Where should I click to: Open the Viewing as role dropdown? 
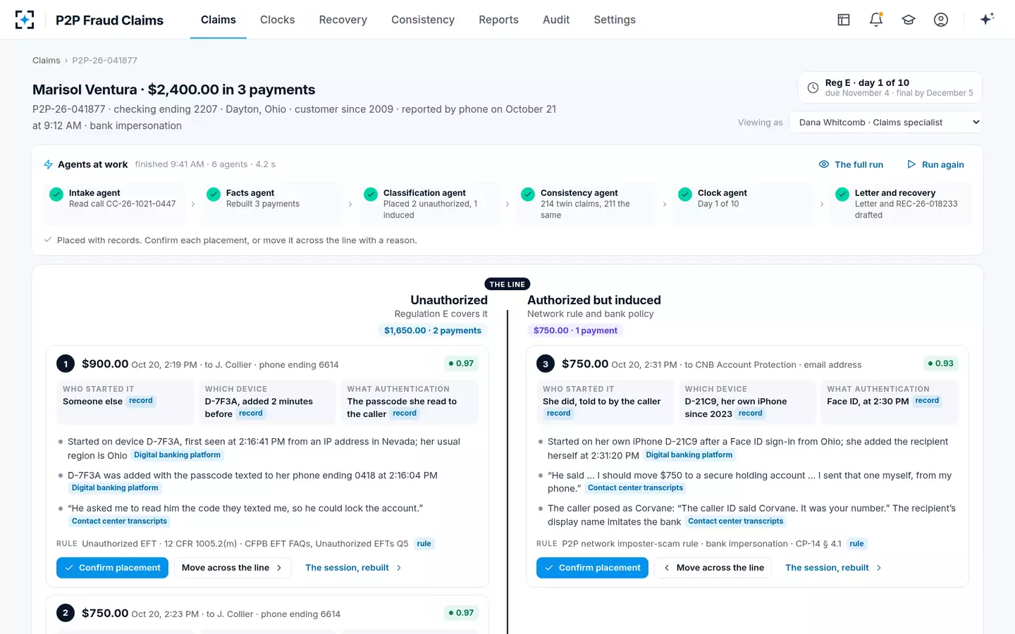tap(885, 123)
